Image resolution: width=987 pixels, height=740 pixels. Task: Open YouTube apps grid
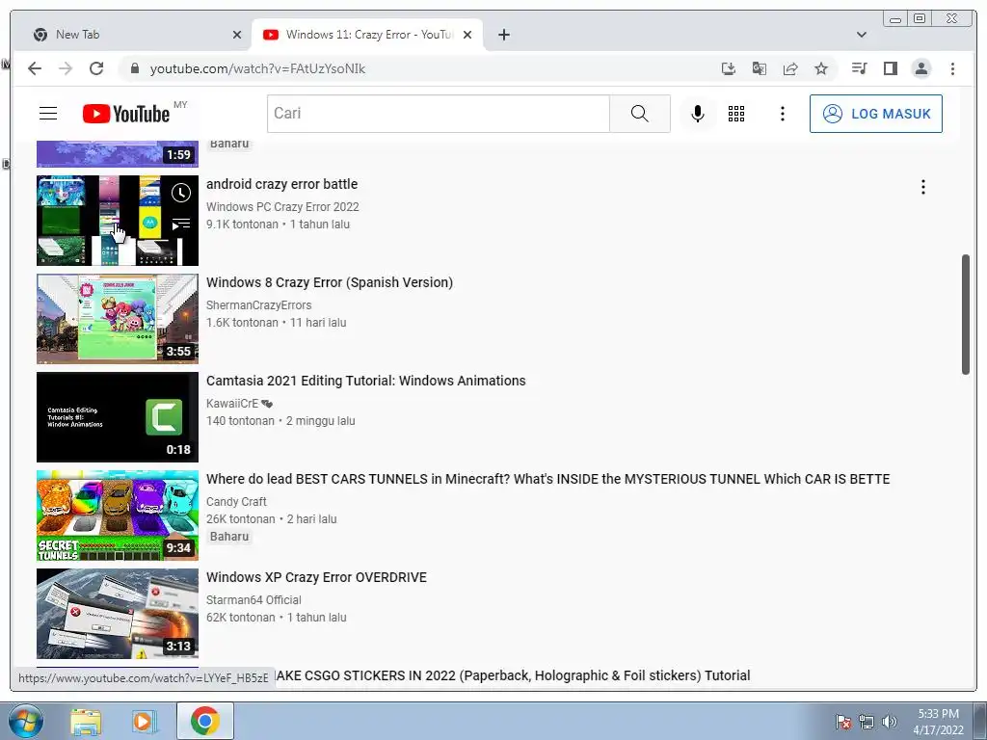(x=736, y=114)
